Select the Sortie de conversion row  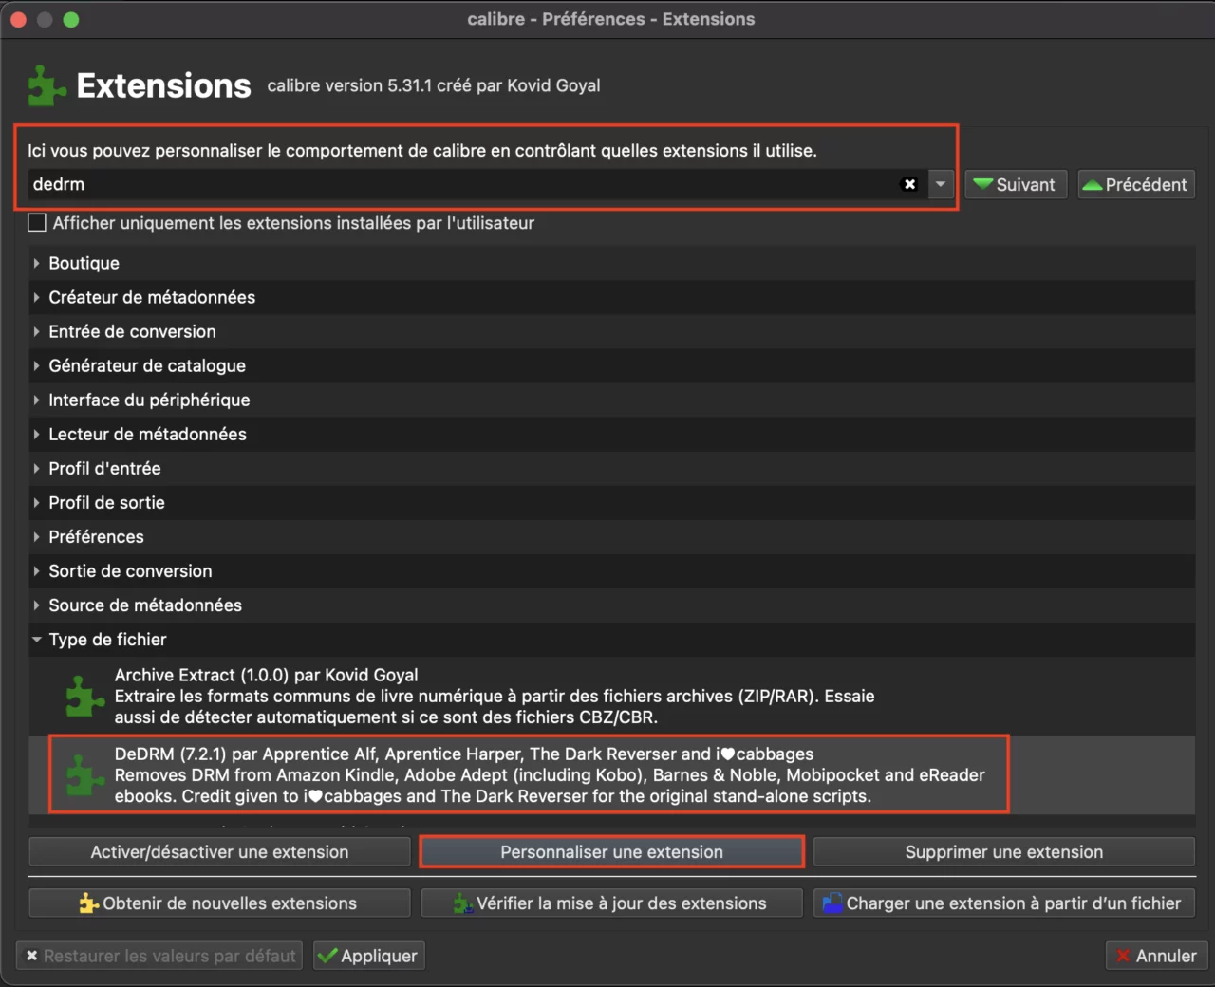[x=611, y=570]
